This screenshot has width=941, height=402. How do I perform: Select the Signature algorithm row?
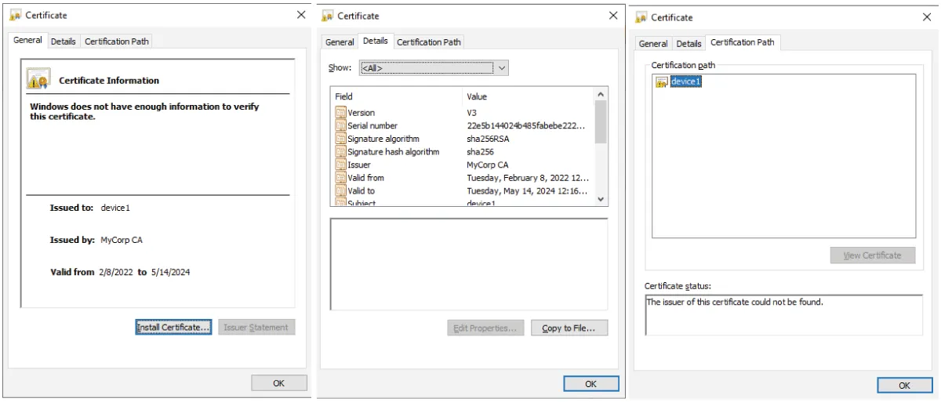click(x=463, y=139)
